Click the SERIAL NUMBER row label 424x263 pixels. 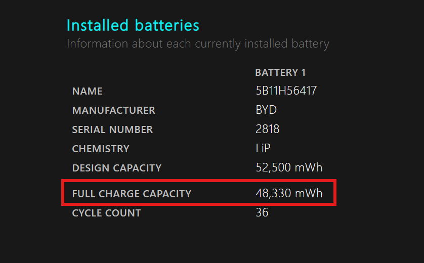[112, 130]
